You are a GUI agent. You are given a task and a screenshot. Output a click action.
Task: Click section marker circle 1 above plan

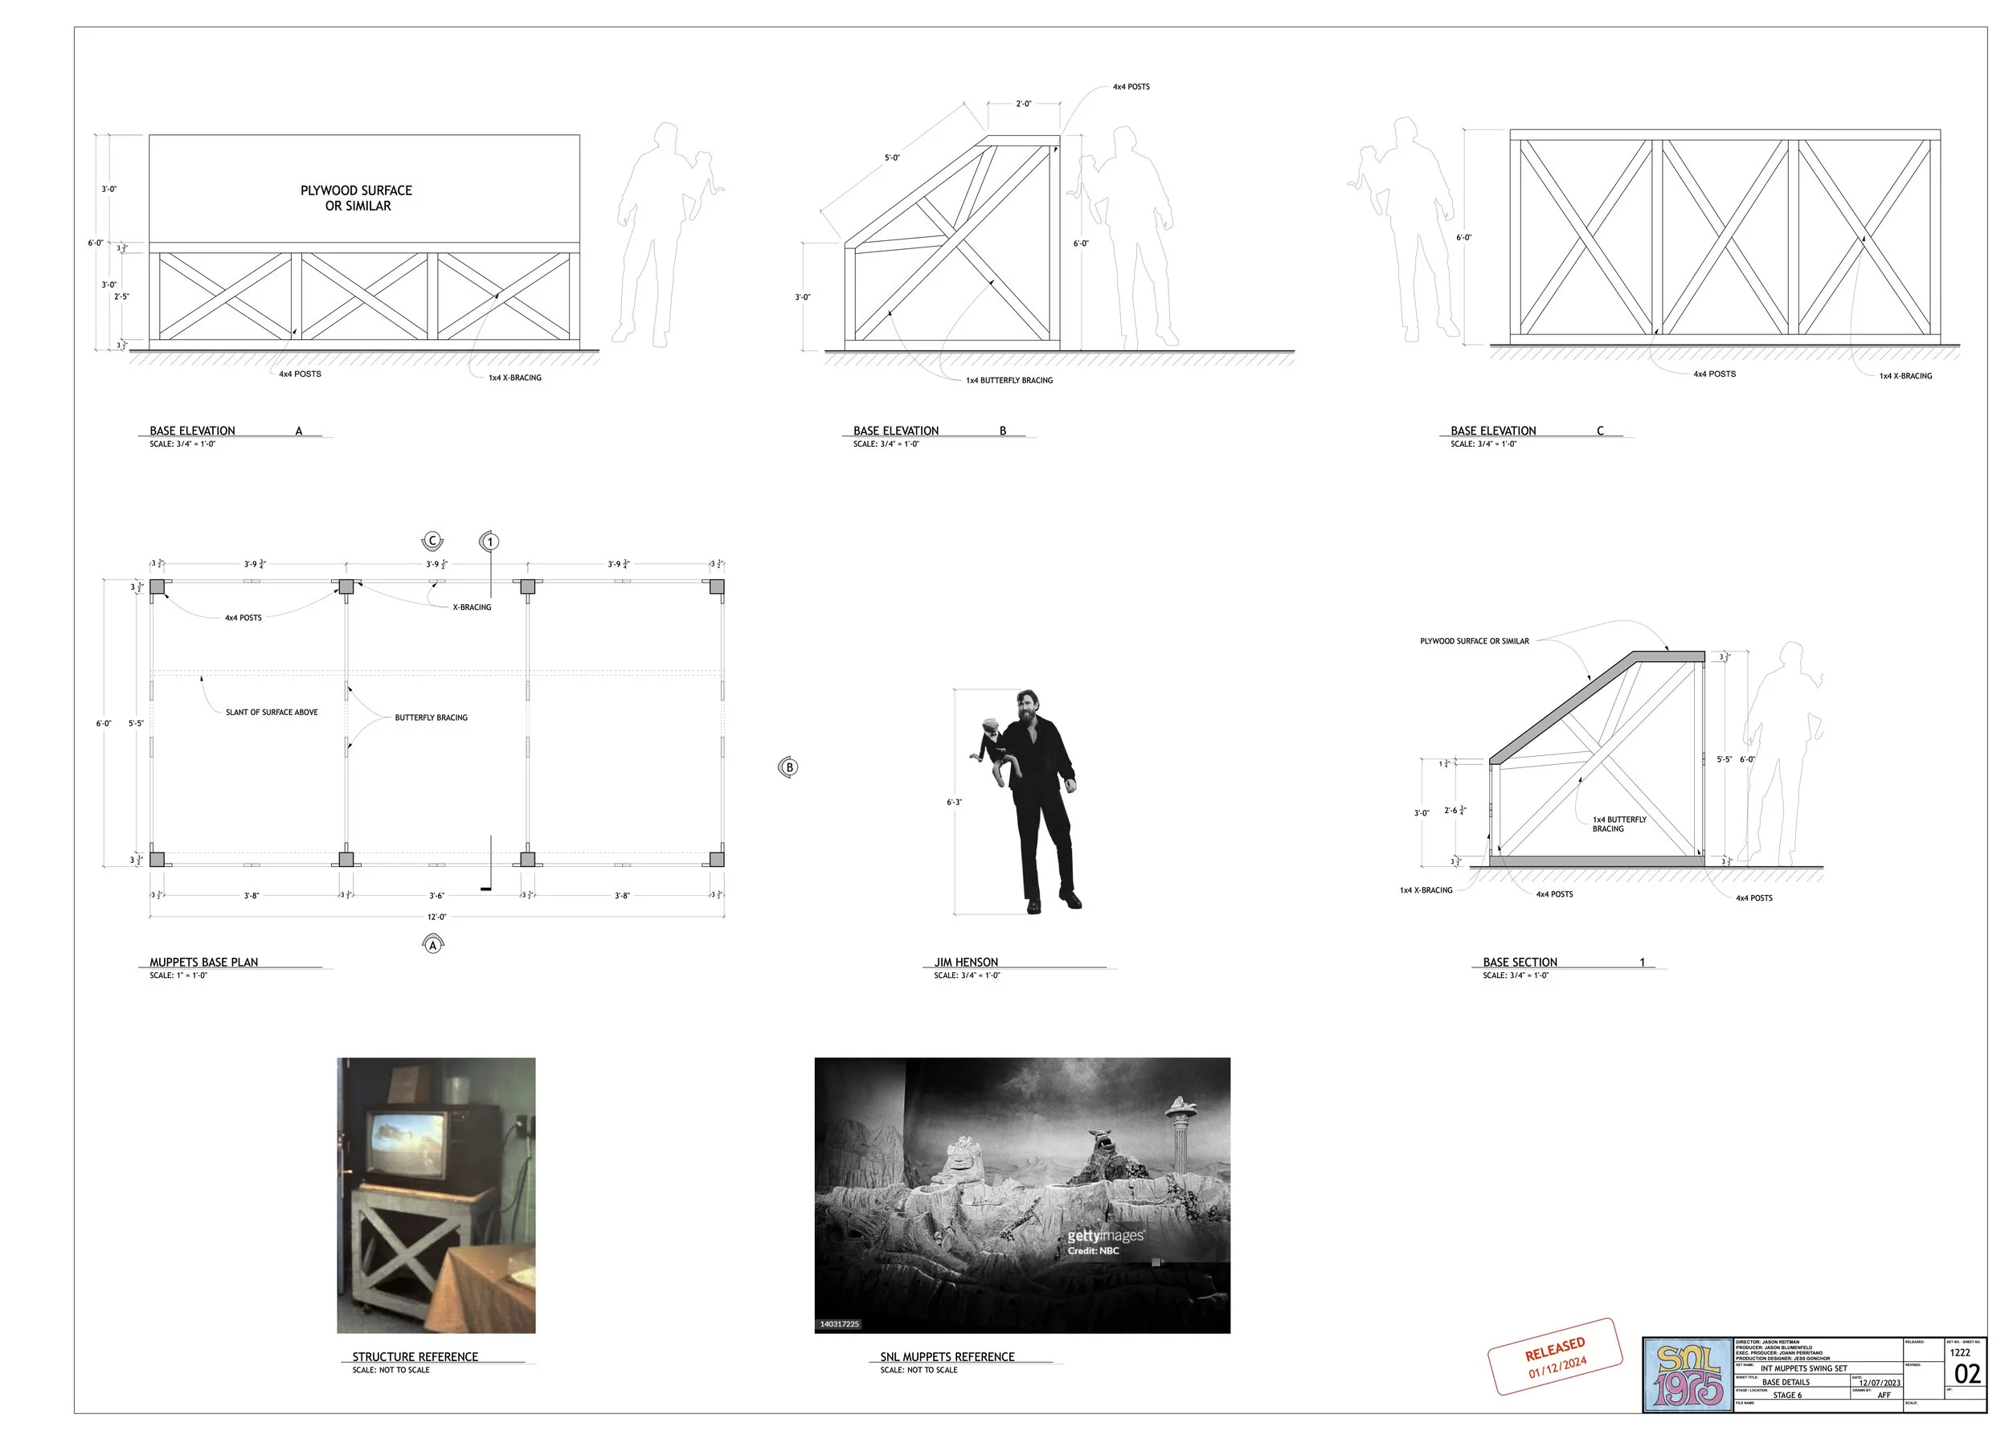point(490,541)
